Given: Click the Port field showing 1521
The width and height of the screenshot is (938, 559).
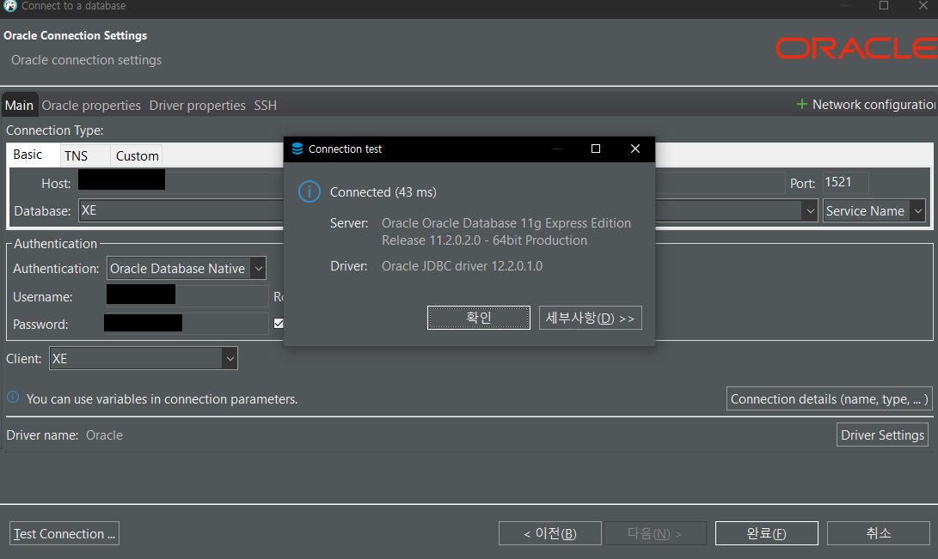Looking at the screenshot, I should point(845,182).
